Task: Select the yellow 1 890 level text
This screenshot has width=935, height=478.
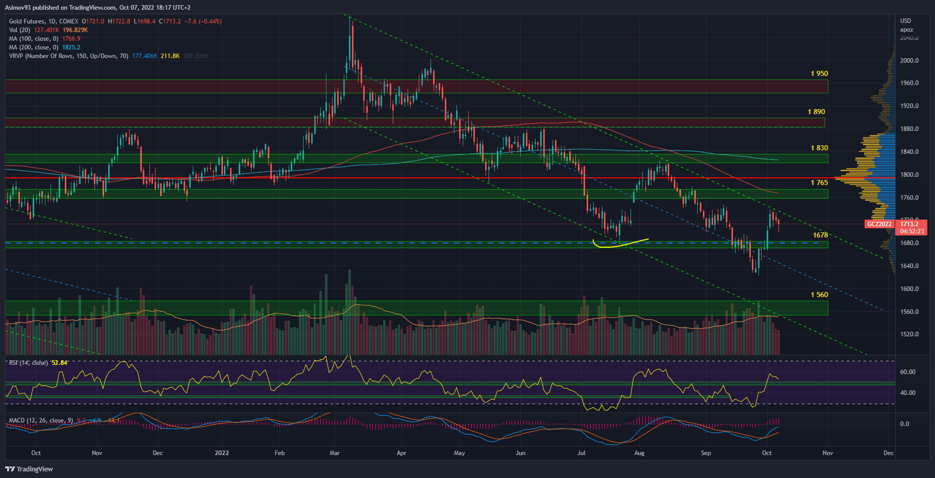Action: [x=816, y=112]
